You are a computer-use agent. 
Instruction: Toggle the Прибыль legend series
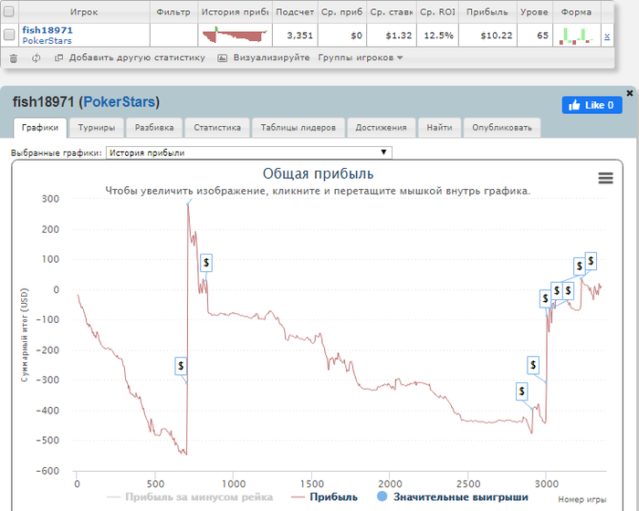[324, 497]
